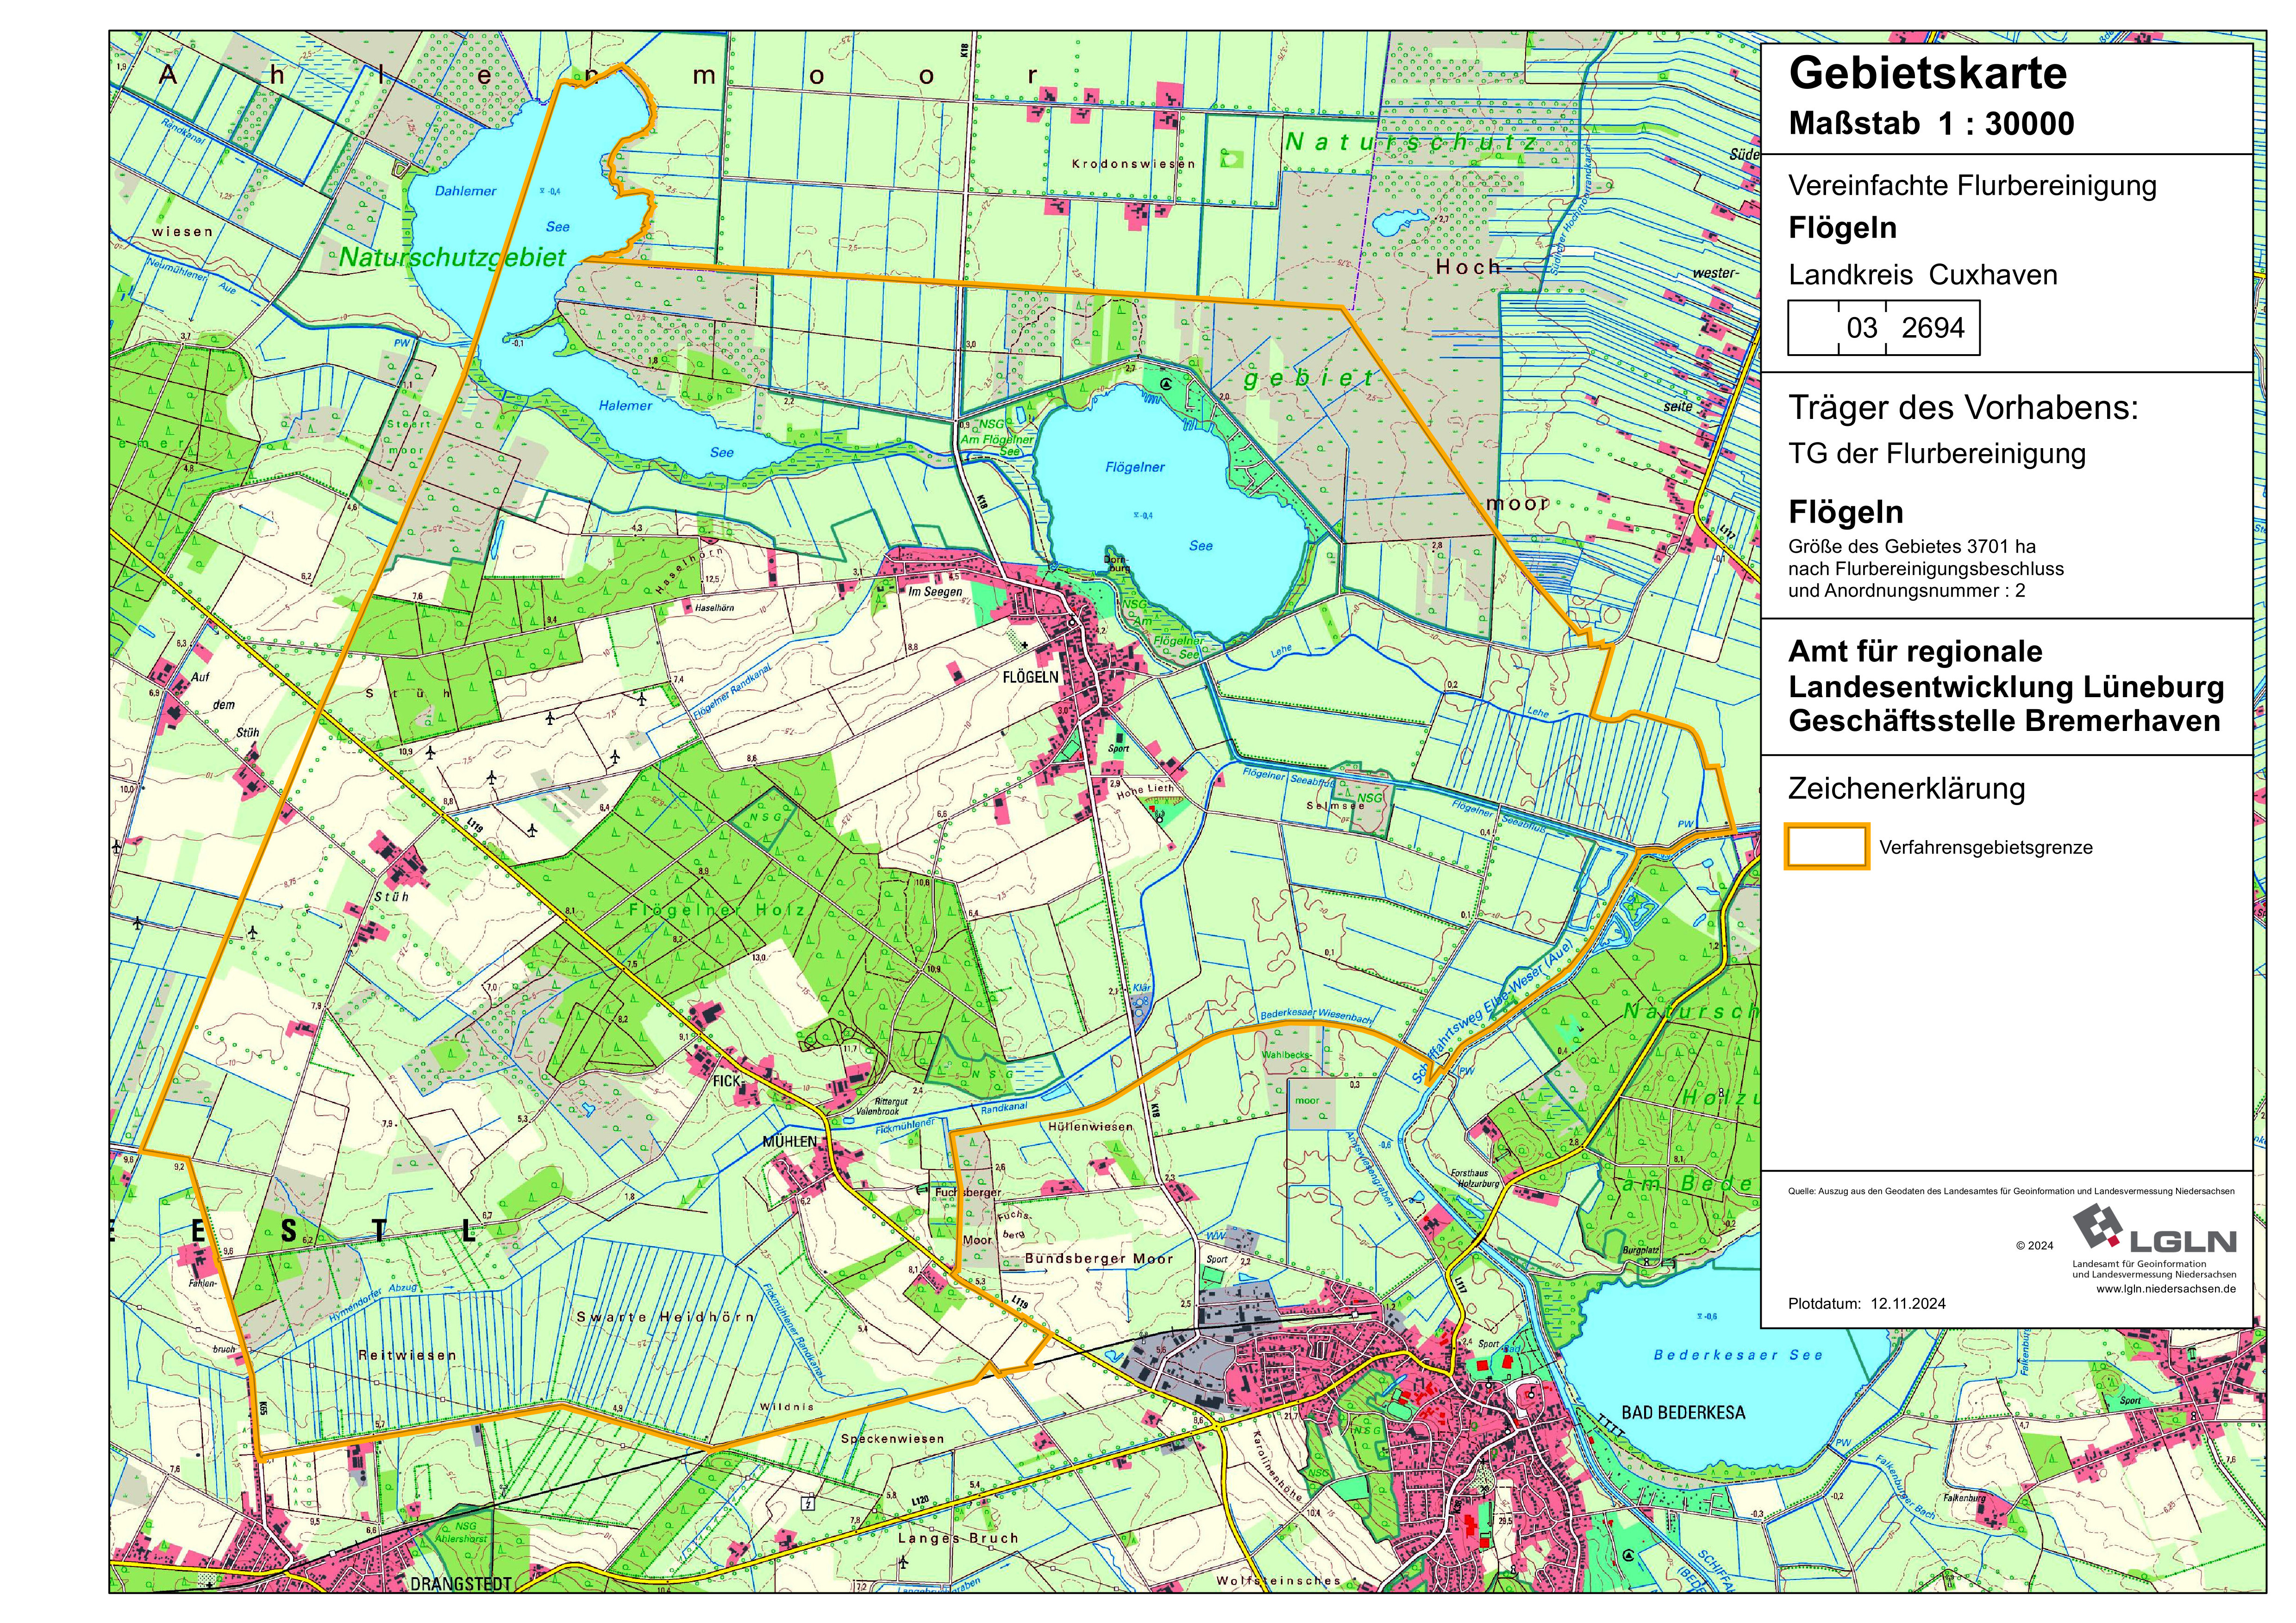
Task: Click the DRANGSTEDT place name
Action: (x=461, y=1585)
